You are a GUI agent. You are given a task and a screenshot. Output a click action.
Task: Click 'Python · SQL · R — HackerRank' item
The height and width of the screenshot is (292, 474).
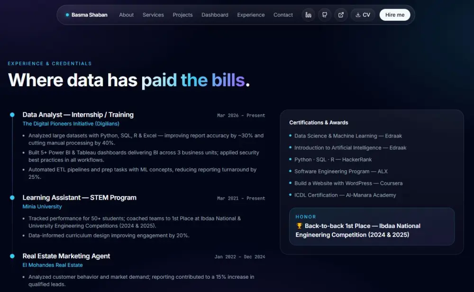(333, 159)
